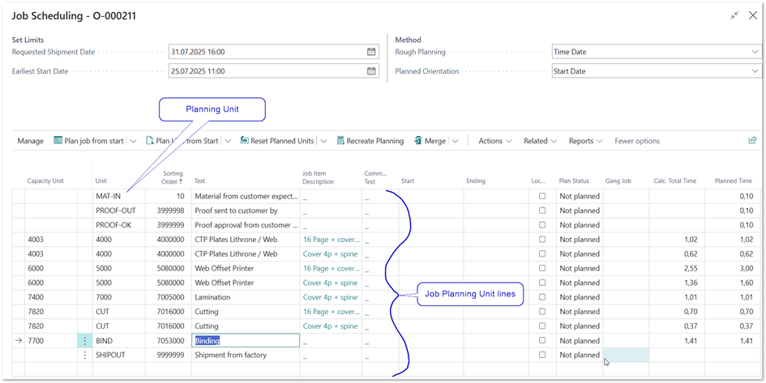Viewport: 766px width, 383px height.
Task: Open the Cover 4p + spine link in Lamination row
Action: click(329, 297)
